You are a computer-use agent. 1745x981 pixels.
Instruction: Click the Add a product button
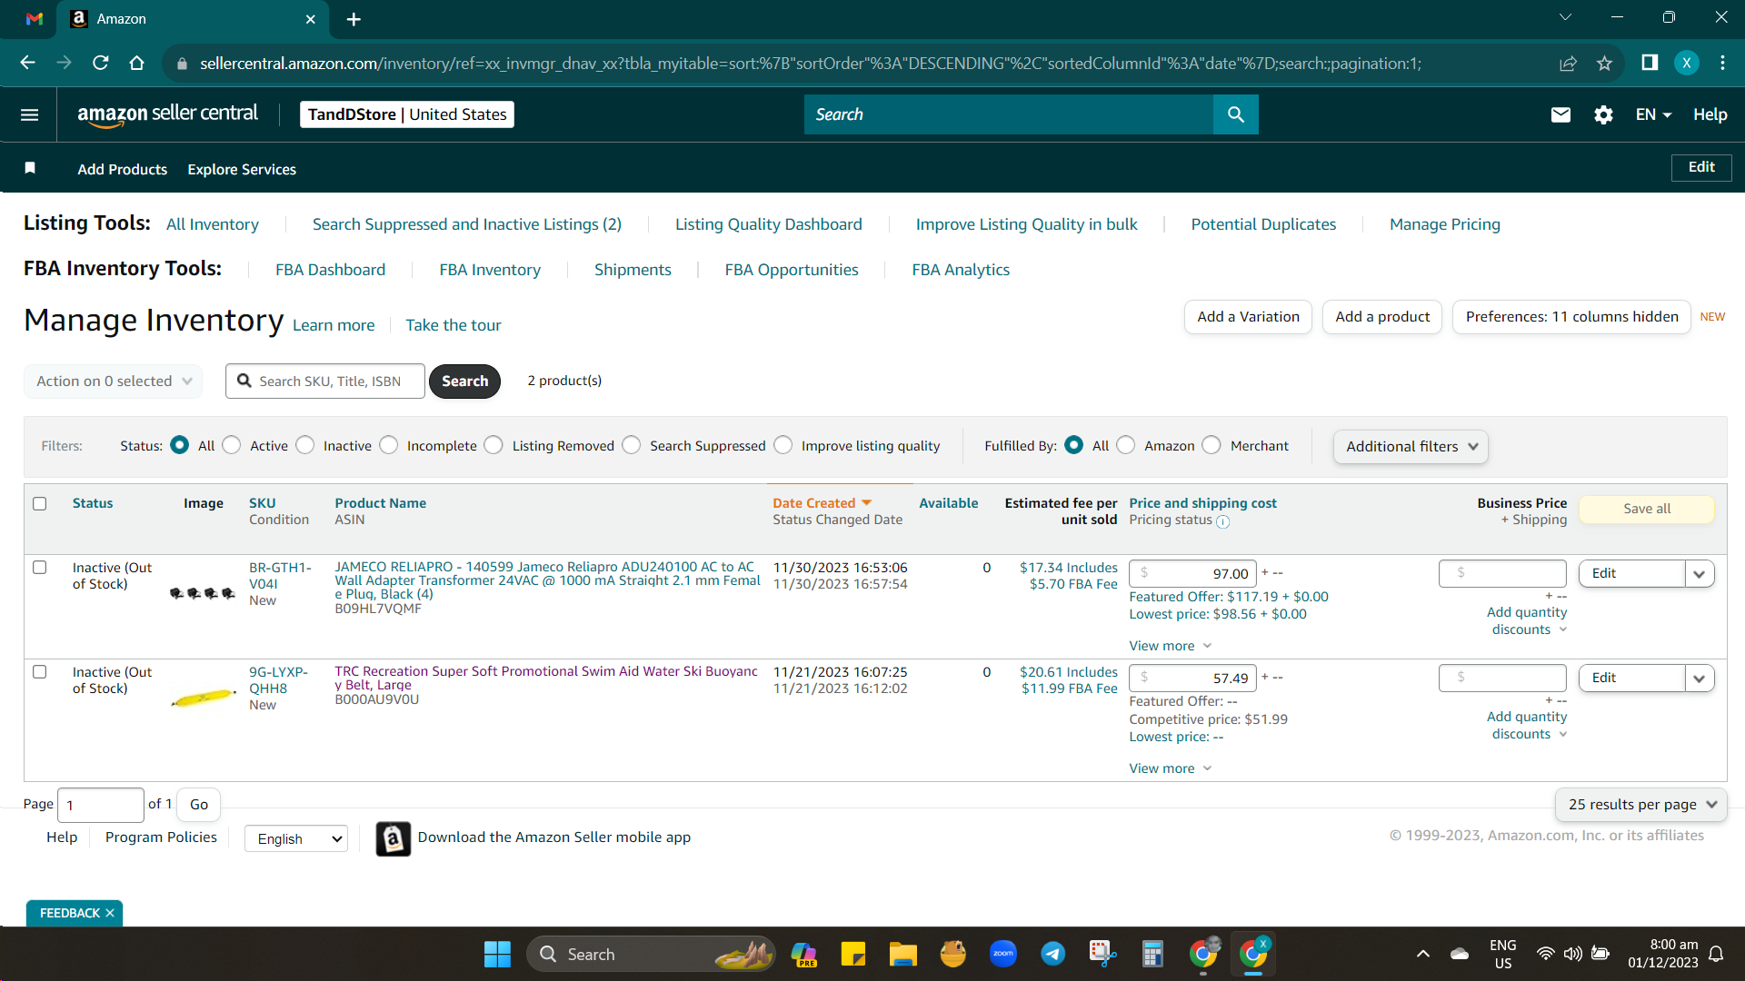[x=1382, y=317]
